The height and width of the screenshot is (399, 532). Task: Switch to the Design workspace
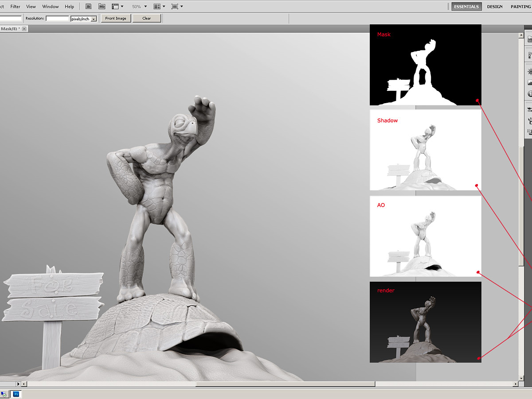(495, 7)
